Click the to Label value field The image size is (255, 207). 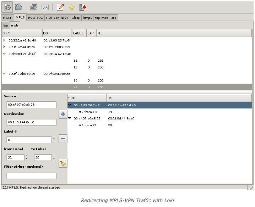[x=43, y=157]
